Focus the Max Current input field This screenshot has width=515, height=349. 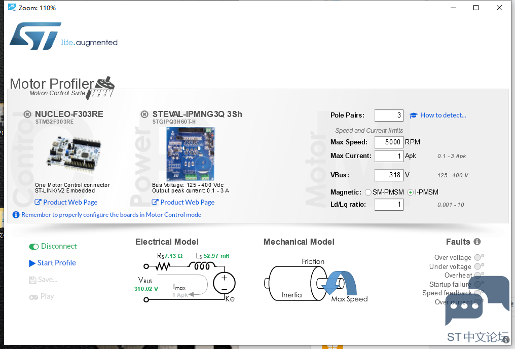(x=389, y=156)
